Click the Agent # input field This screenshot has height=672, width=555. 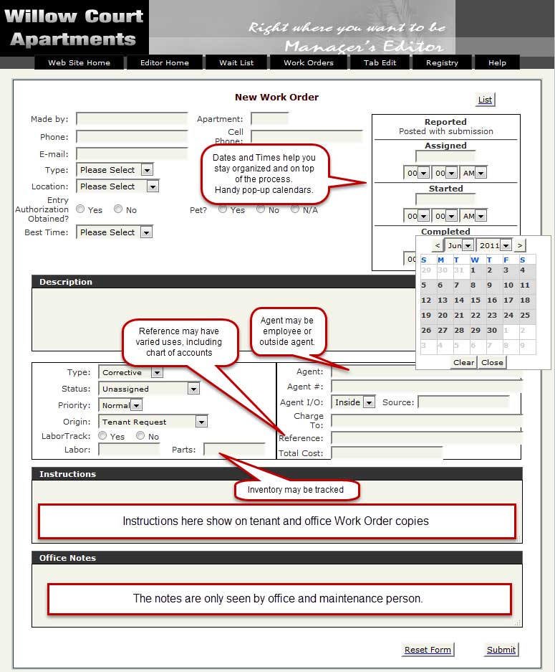click(427, 387)
